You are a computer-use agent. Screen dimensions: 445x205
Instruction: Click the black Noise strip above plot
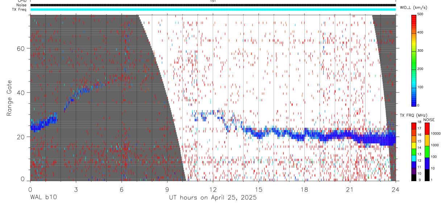(213, 5)
